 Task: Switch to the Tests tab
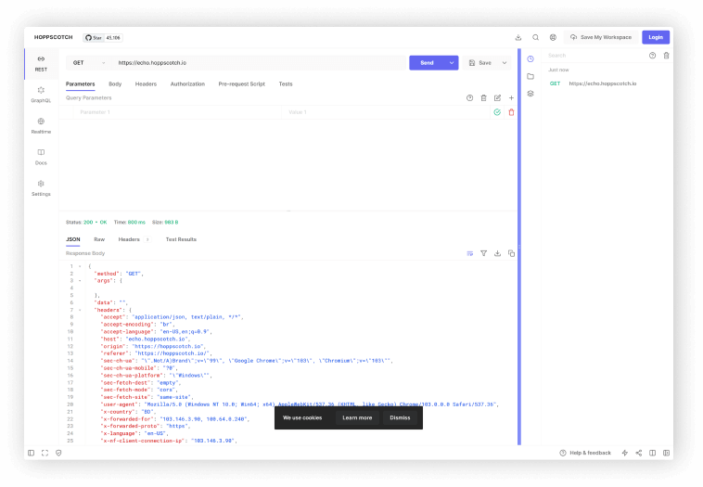click(x=285, y=83)
